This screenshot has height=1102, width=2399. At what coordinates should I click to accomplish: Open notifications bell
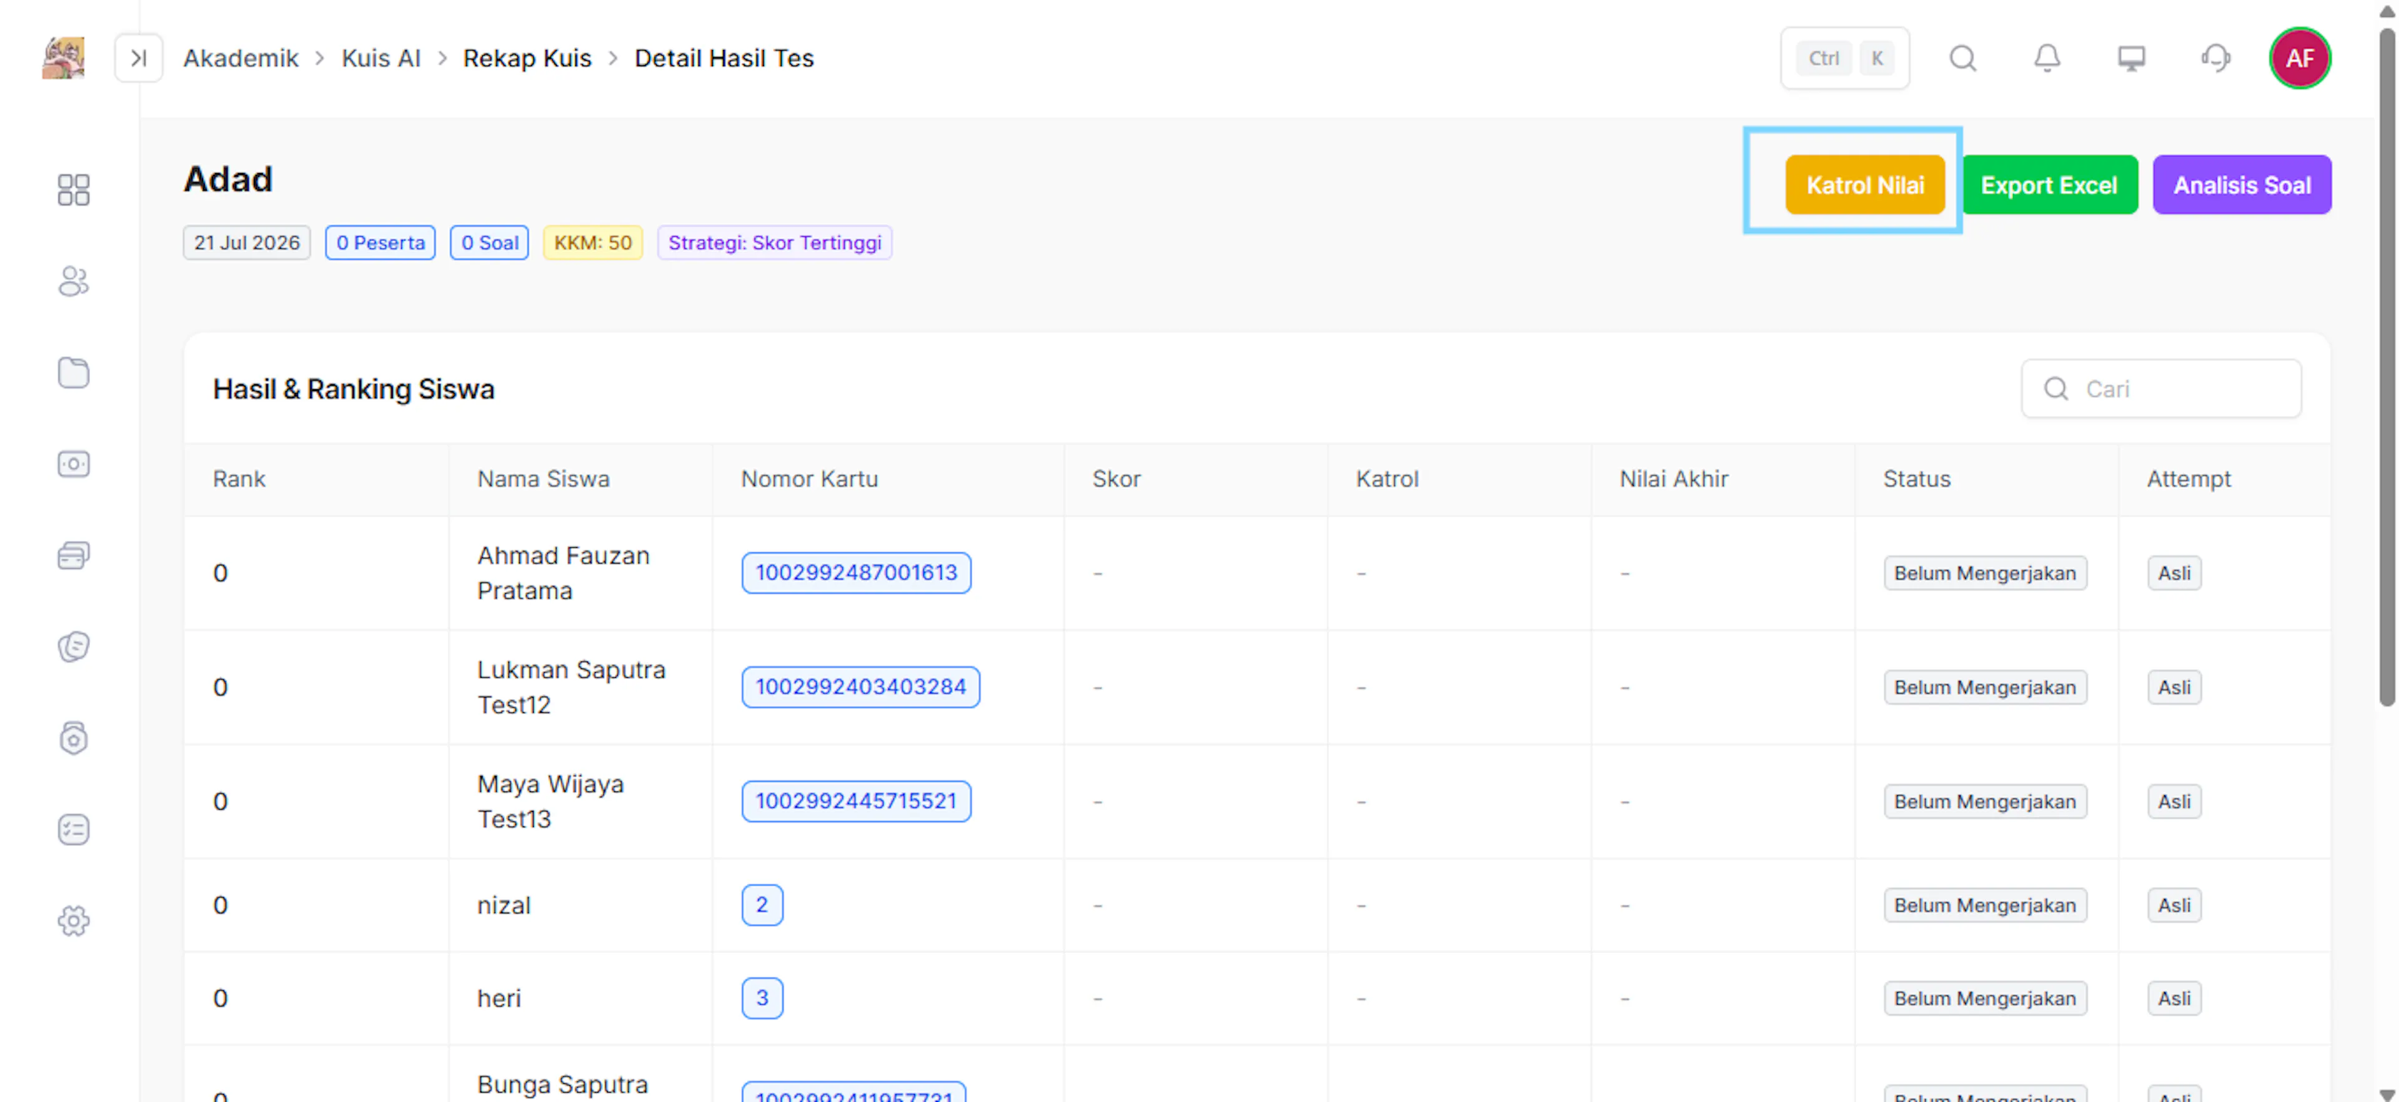coord(2046,57)
